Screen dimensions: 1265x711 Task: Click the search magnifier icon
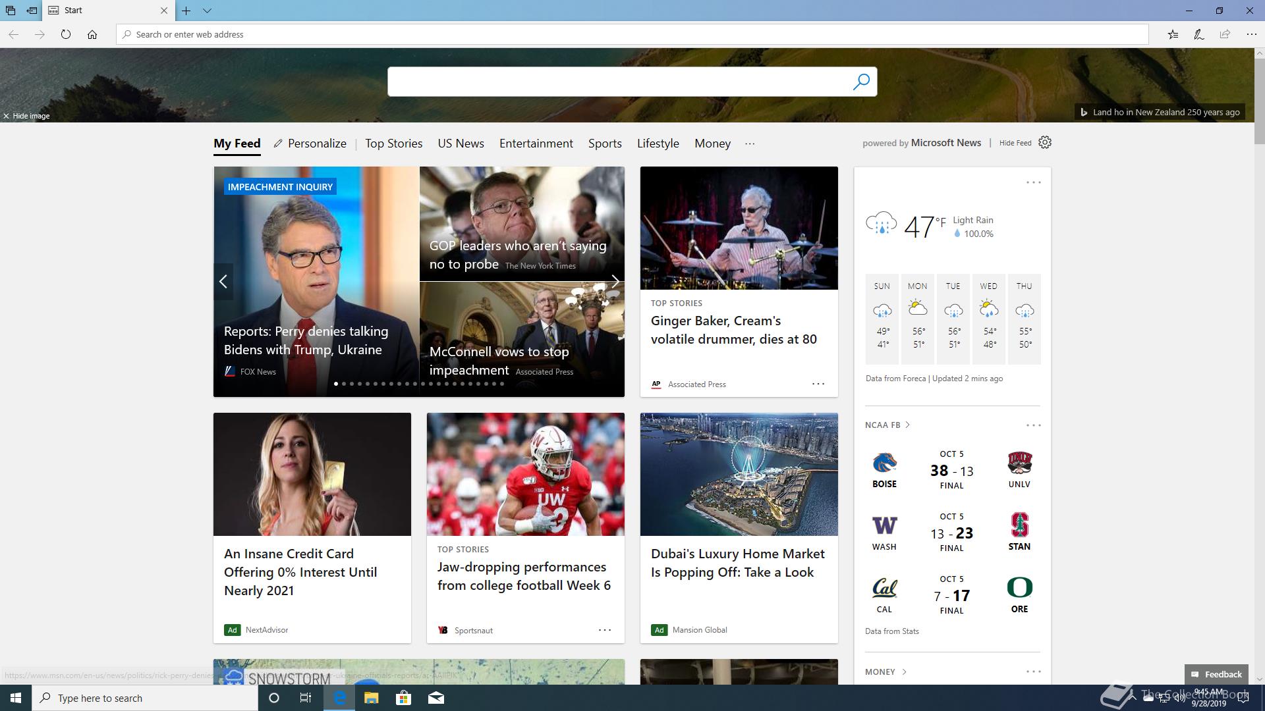click(x=861, y=82)
